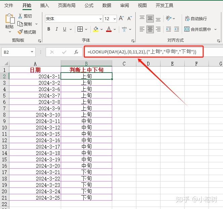223x209 pixels.
Task: Open the phonetic guide dropdown arrow
Action: 130,29
